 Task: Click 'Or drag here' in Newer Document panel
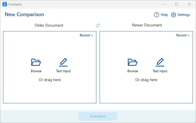click(x=146, y=80)
